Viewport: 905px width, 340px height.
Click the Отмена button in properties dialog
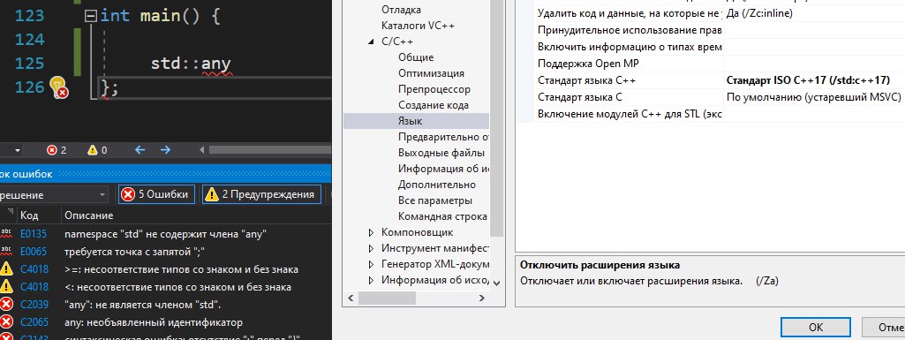point(883,327)
